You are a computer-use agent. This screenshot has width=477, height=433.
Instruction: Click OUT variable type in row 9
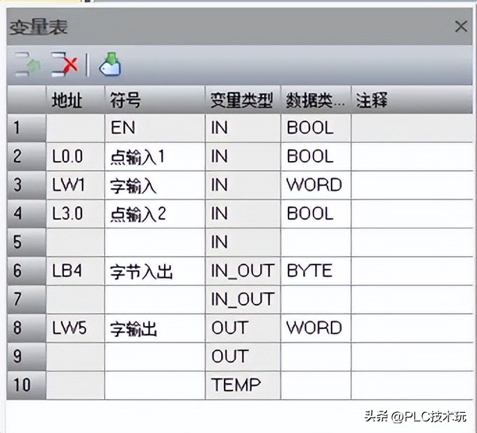point(243,356)
